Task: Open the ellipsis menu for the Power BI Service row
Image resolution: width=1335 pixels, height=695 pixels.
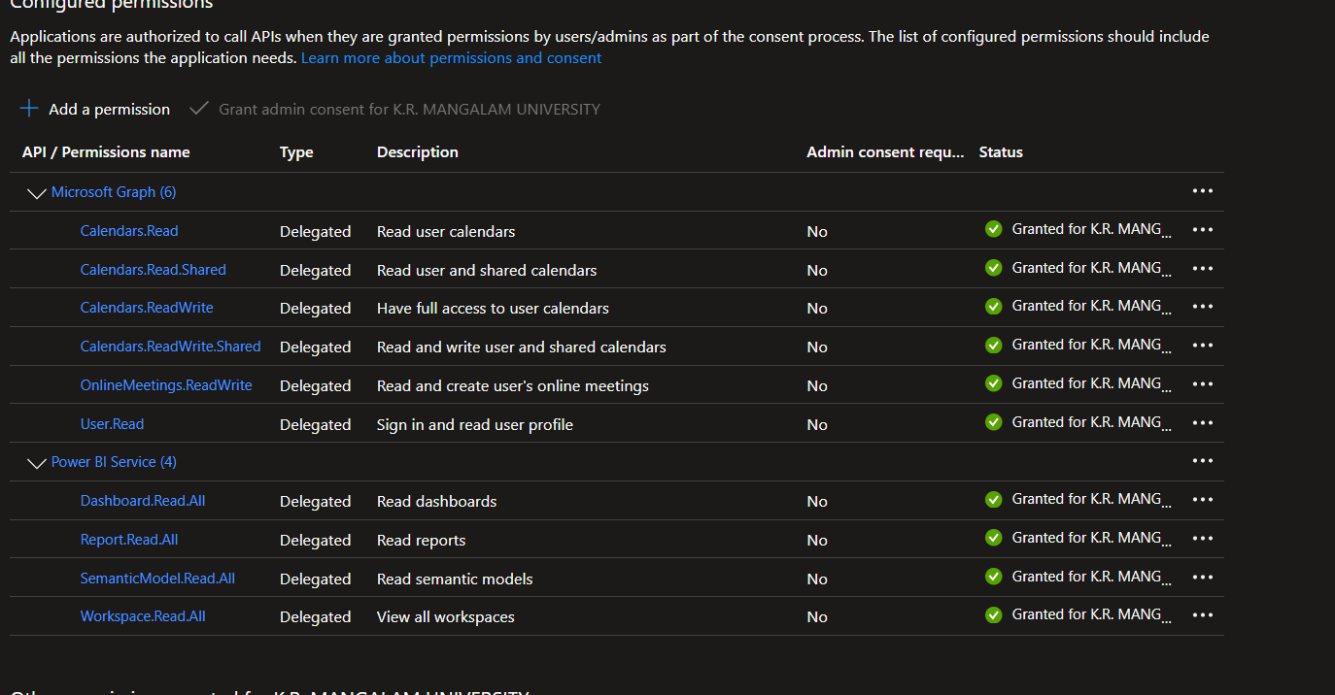Action: [x=1202, y=460]
